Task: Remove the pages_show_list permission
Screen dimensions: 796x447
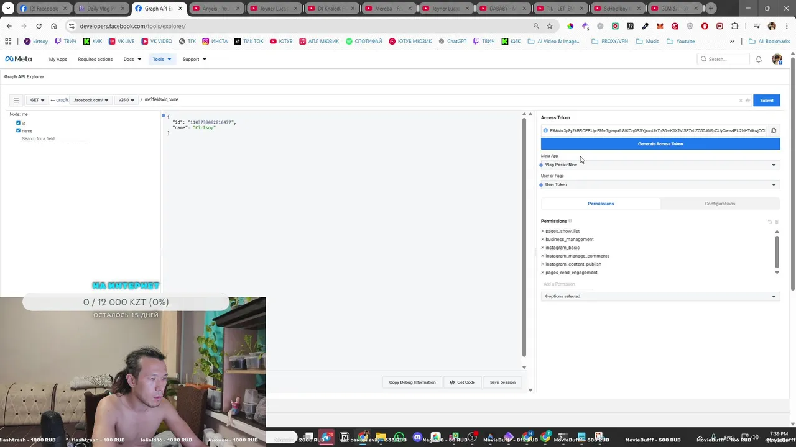Action: pos(542,231)
